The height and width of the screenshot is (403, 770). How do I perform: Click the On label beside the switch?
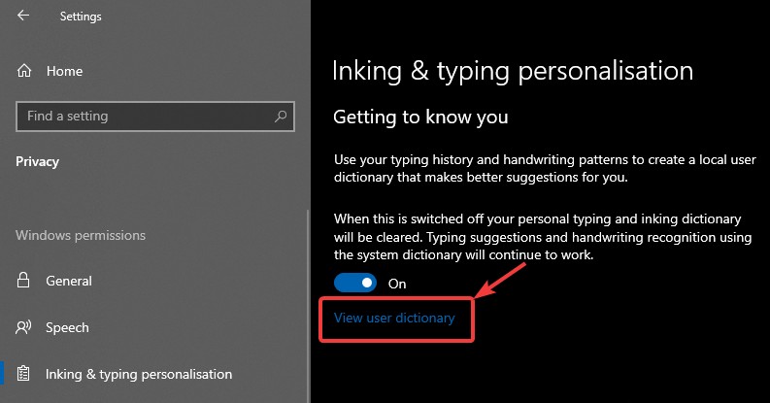click(397, 284)
